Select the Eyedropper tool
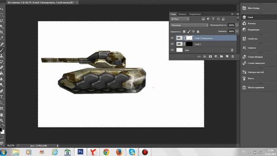The height and width of the screenshot is (156, 277). coord(2,38)
